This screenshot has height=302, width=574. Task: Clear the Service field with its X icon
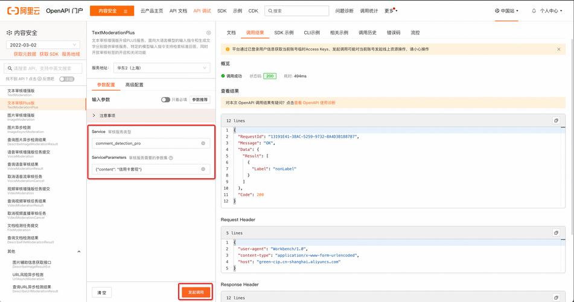[x=203, y=143]
